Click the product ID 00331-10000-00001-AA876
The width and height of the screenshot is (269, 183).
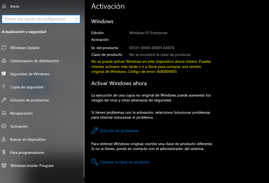point(152,48)
